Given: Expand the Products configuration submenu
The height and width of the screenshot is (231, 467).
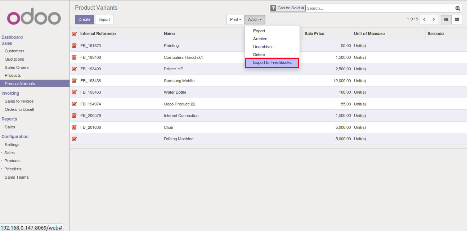Looking at the screenshot, I should 12,161.
